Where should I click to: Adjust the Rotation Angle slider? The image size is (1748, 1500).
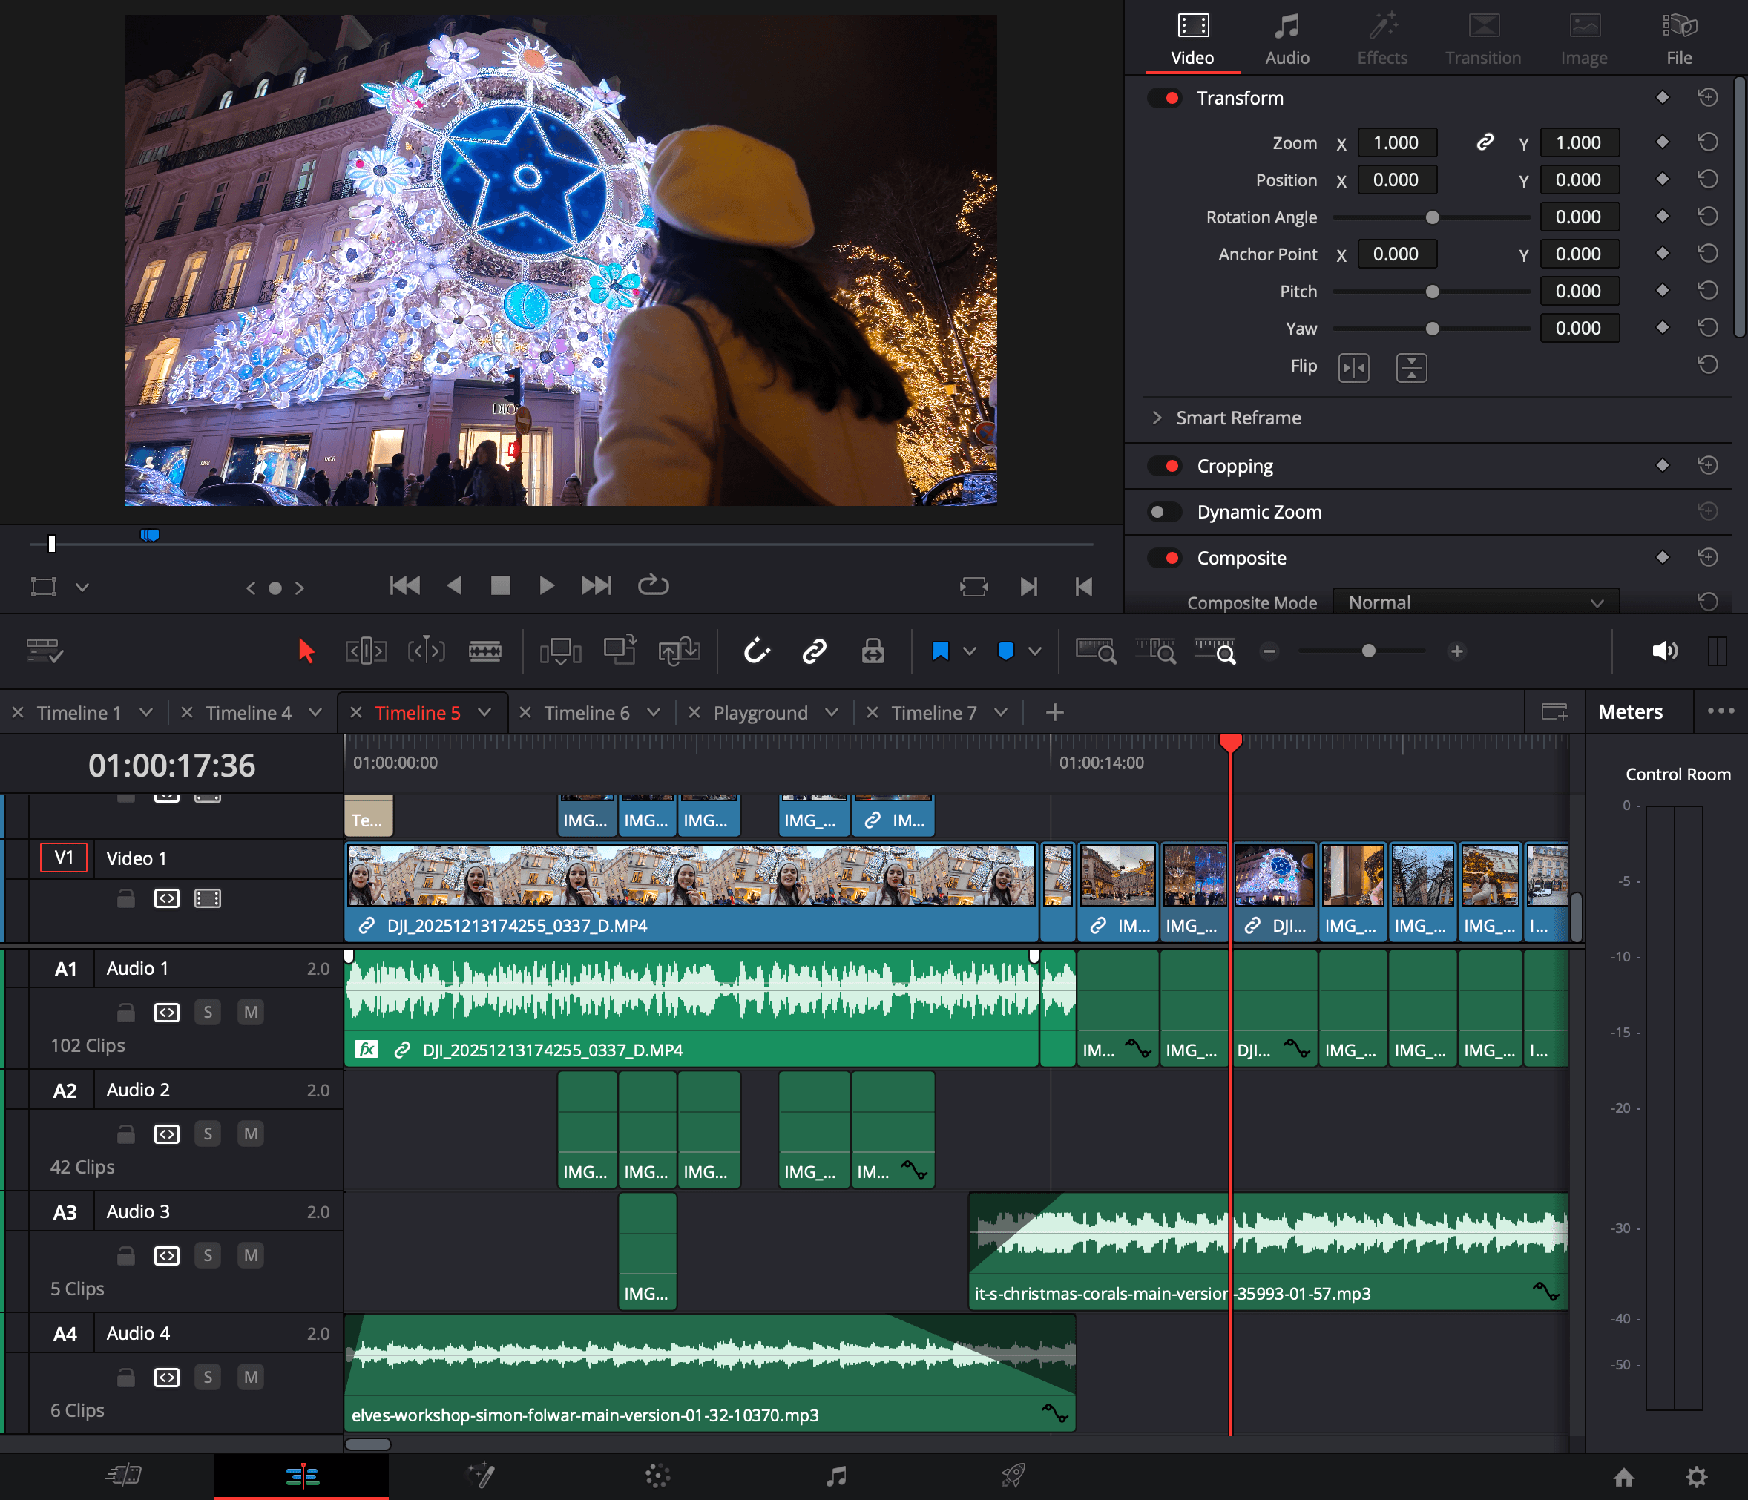tap(1432, 217)
